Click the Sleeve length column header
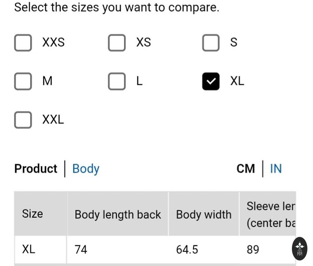This screenshot has height=266, width=313. 270,214
